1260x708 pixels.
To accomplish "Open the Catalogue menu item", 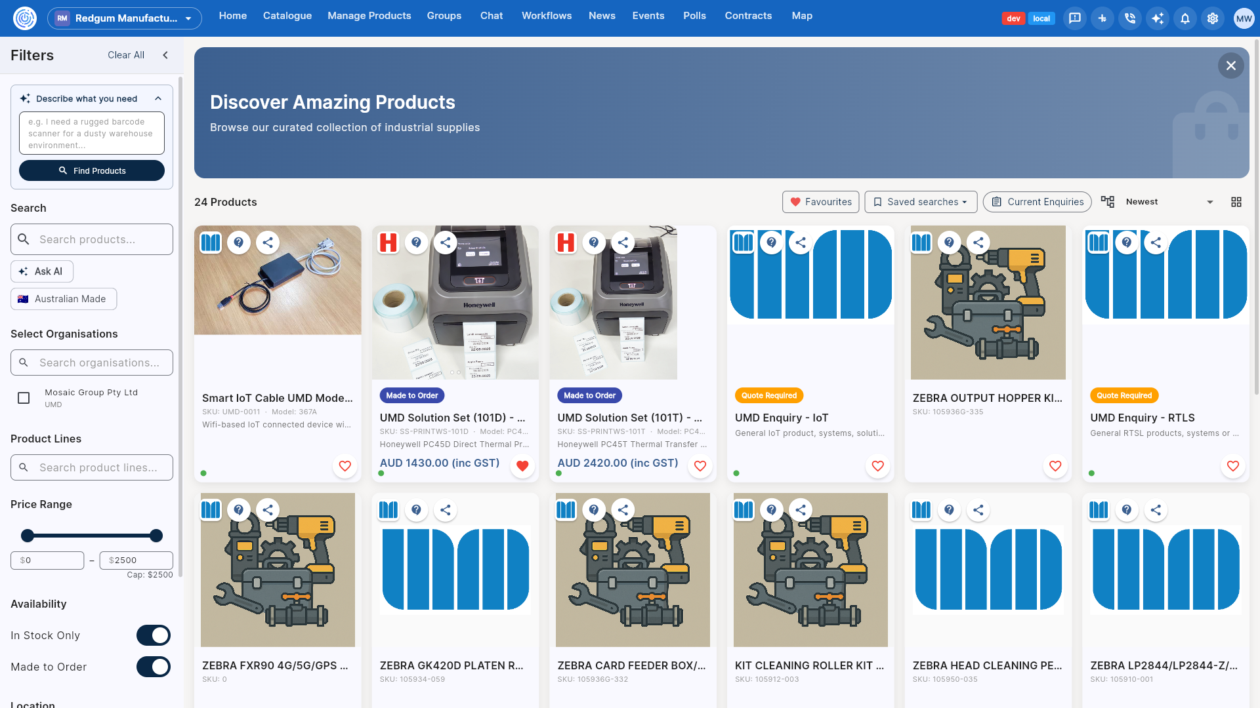I will point(287,16).
